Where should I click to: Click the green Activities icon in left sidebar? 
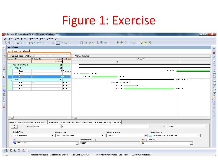pos(4,87)
